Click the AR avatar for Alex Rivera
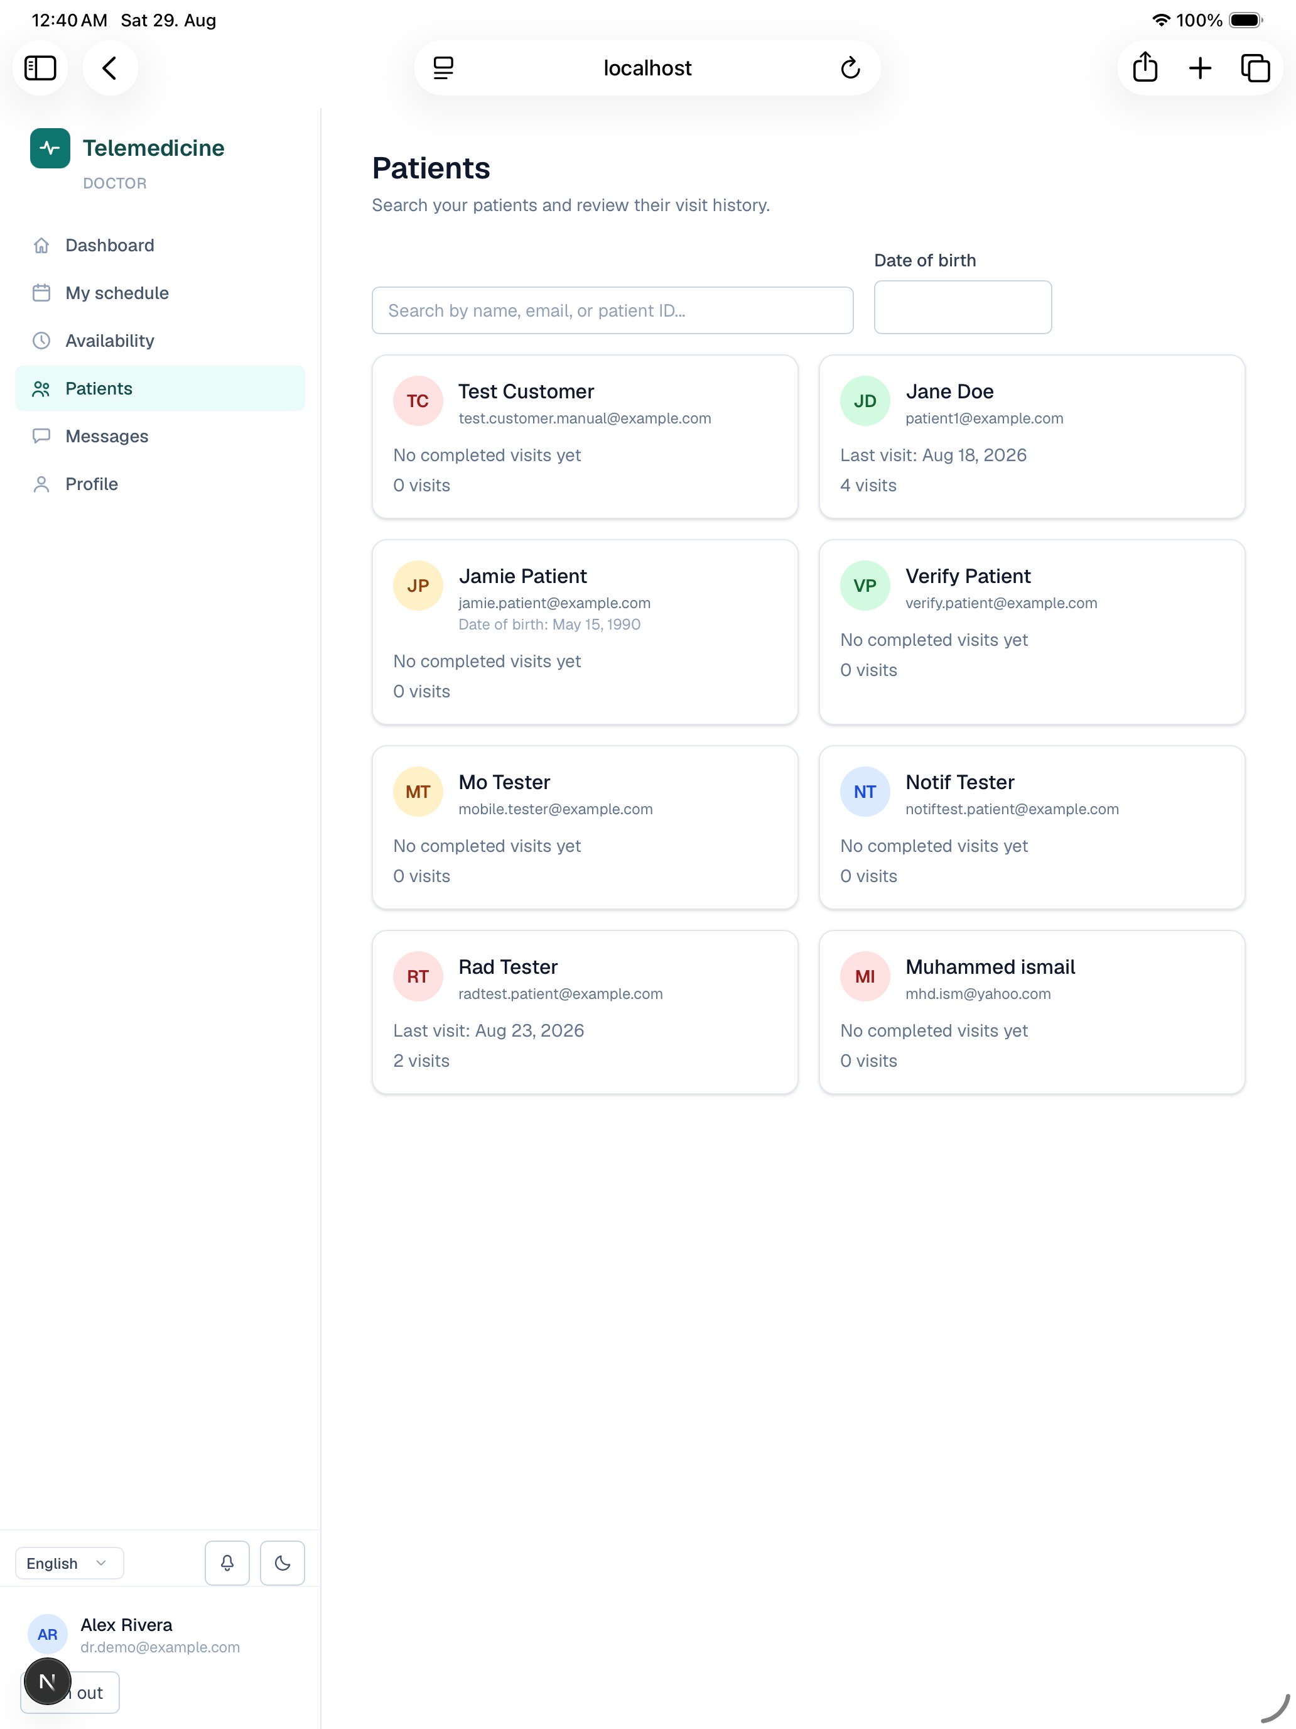Screen dimensions: 1296x1729 point(48,1634)
